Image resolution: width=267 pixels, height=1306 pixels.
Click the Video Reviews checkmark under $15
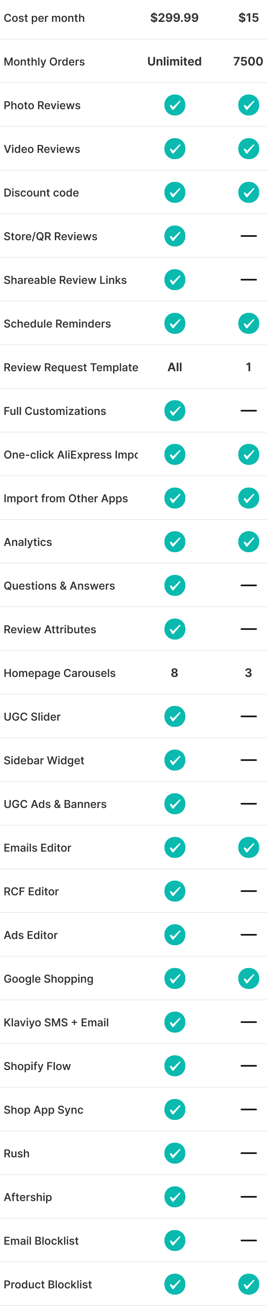[248, 149]
